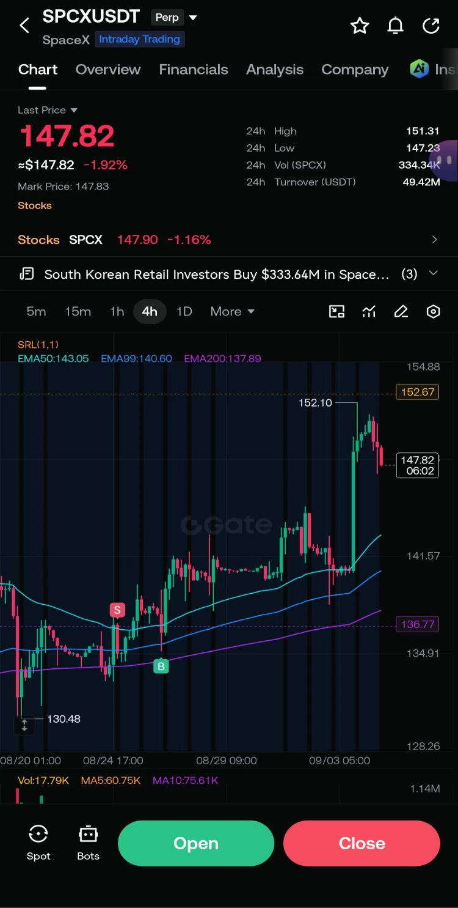The image size is (458, 908).
Task: Tap the news document icon
Action: point(26,274)
